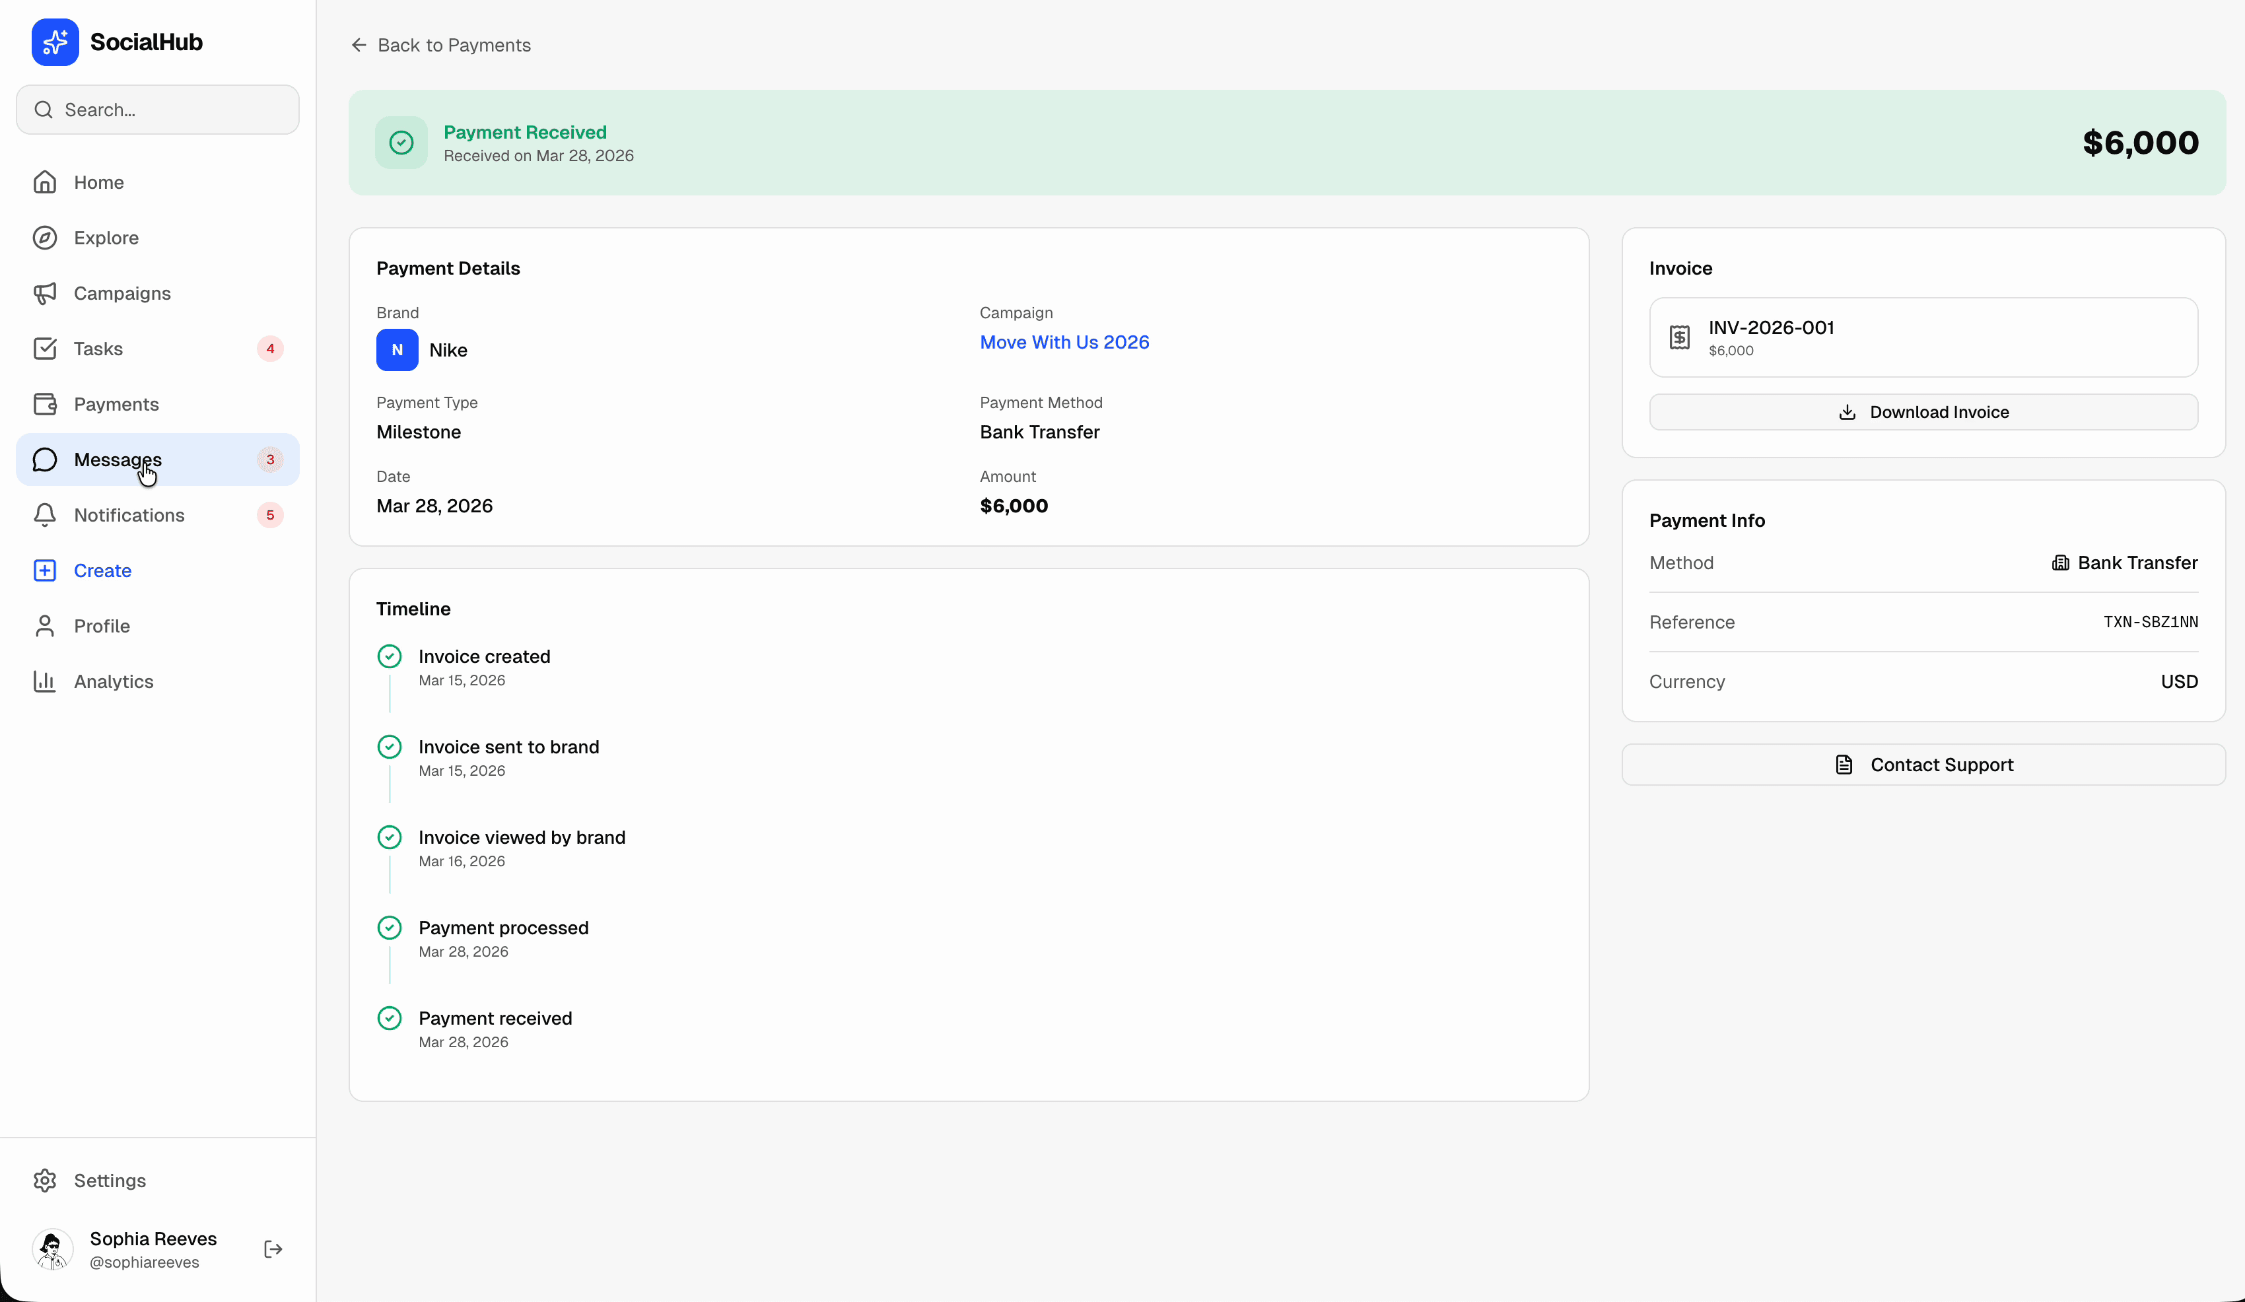The width and height of the screenshot is (2245, 1302).
Task: Click the Explore compass icon
Action: point(46,237)
